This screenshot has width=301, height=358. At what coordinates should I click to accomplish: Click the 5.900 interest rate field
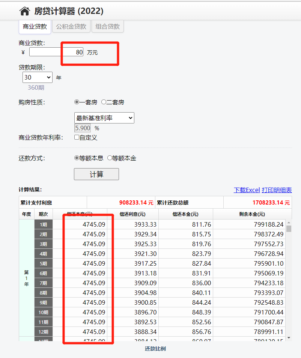pyautogui.click(x=83, y=128)
